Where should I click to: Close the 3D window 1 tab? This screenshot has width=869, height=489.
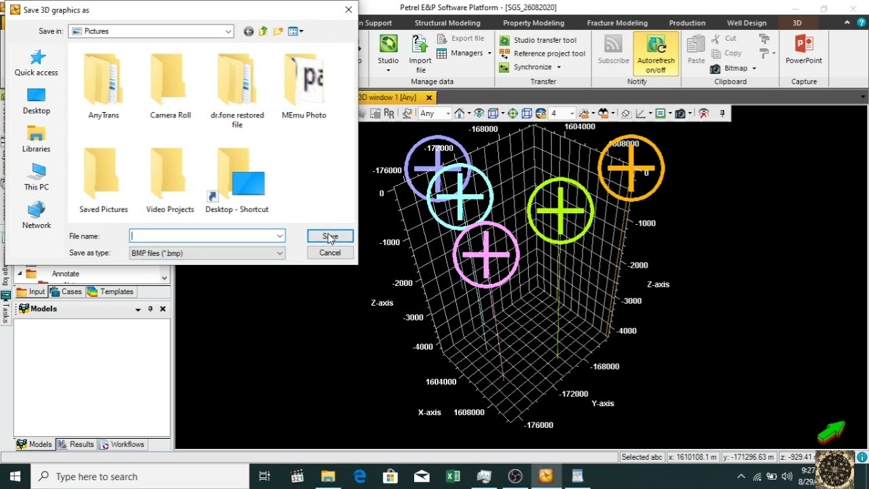click(x=428, y=98)
